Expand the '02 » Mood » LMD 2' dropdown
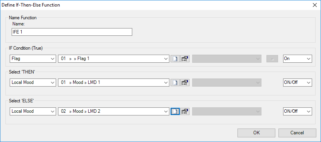This screenshot has height=142, width=321. coord(114,112)
